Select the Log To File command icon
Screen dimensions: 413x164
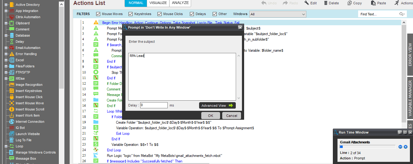(11, 140)
